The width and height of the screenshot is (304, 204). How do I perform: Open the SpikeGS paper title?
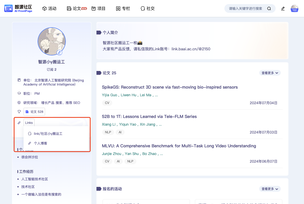click(x=170, y=87)
